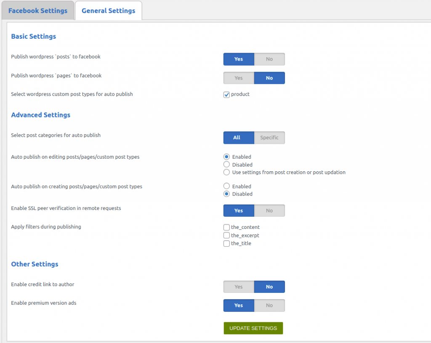This screenshot has height=343, width=431.
Task: Select Disabled radio for publish on creating
Action: coord(226,194)
